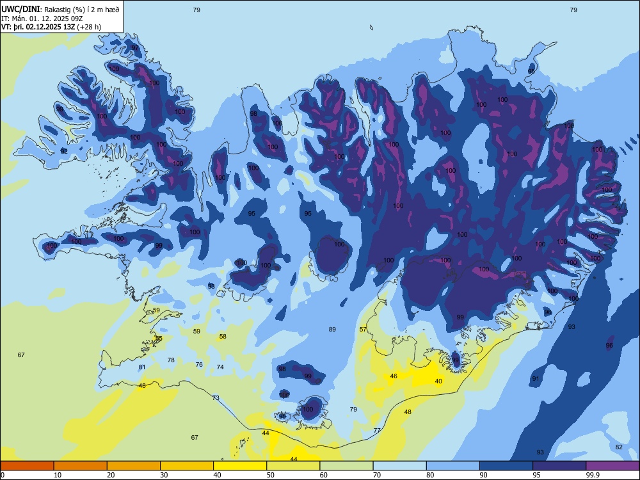
Task: Click the legend tick label 70
Action: 377,475
